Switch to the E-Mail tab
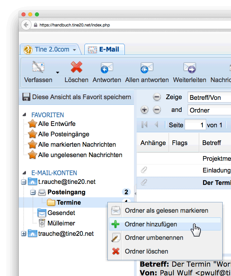The height and width of the screenshot is (276, 231). [104, 50]
